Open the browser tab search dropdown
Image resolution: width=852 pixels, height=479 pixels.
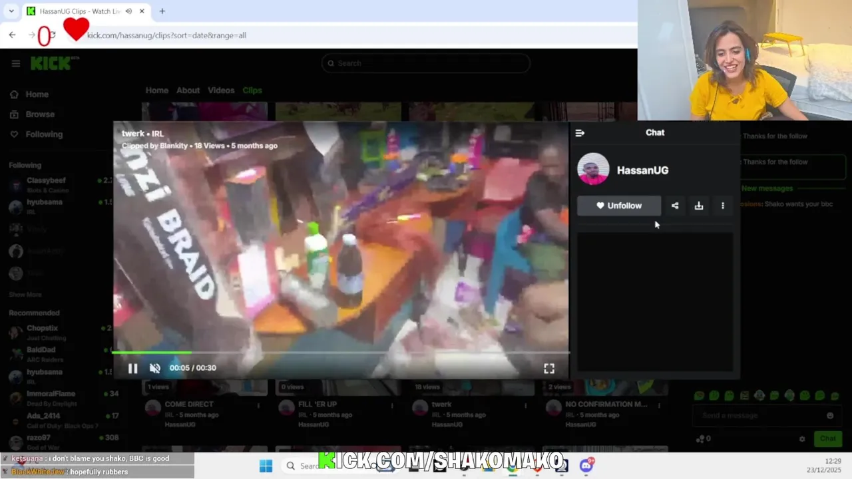(11, 11)
